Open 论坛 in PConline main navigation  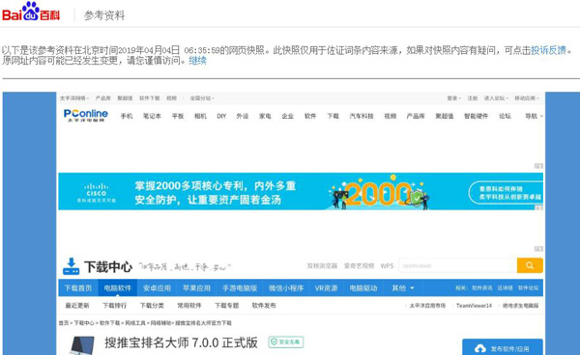point(505,116)
